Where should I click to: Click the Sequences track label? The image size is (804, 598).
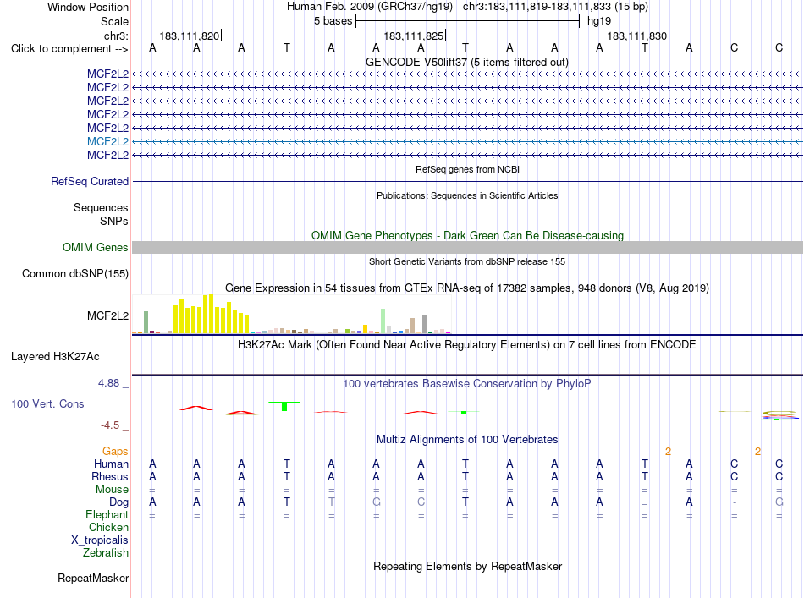tap(101, 207)
